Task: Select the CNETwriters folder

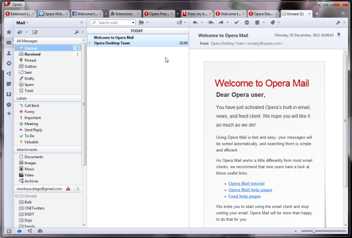Action: pos(48,208)
